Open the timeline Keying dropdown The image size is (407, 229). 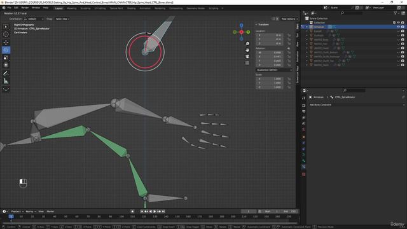pos(31,212)
